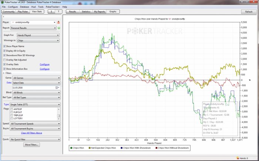Check the FLIPOUT flag checkbox
Viewport: 259px width, 161px height.
pos(11,112)
